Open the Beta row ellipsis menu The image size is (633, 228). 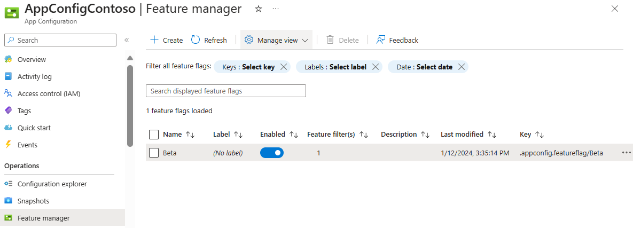pos(626,153)
